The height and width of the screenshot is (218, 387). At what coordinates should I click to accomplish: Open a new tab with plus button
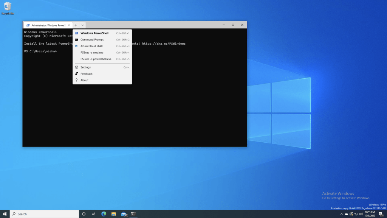pyautogui.click(x=76, y=25)
